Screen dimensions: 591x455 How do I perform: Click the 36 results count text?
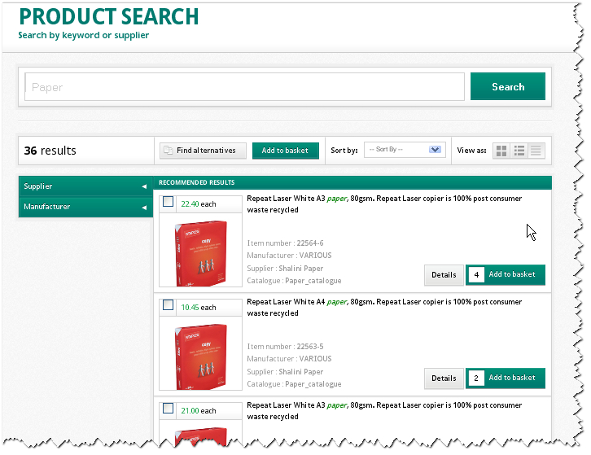[50, 151]
